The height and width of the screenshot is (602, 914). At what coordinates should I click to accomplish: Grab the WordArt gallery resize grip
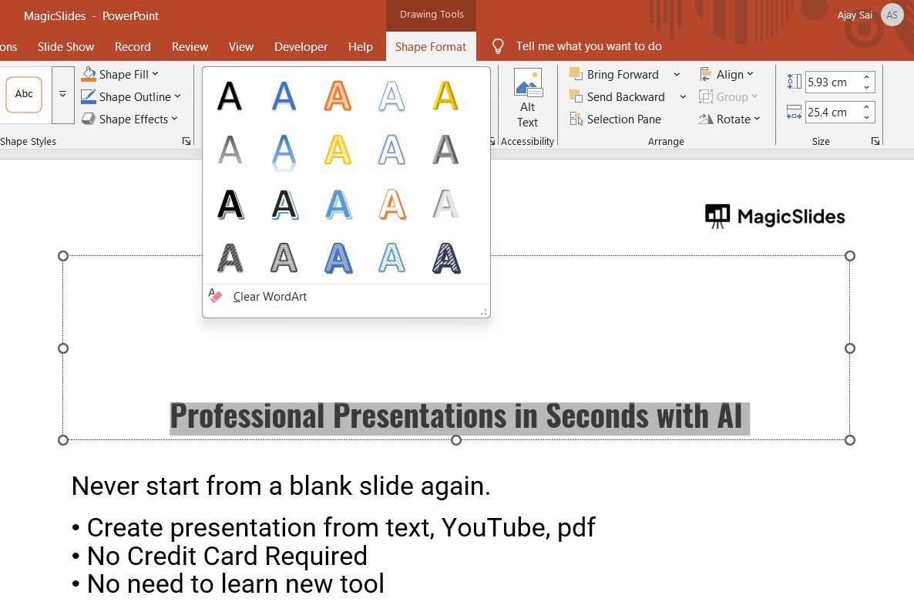tap(484, 312)
